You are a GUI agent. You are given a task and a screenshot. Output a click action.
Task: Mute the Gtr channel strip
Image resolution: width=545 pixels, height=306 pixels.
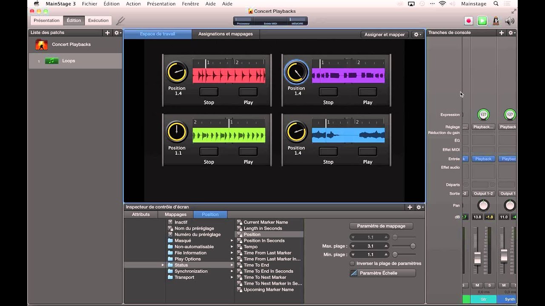point(478,285)
